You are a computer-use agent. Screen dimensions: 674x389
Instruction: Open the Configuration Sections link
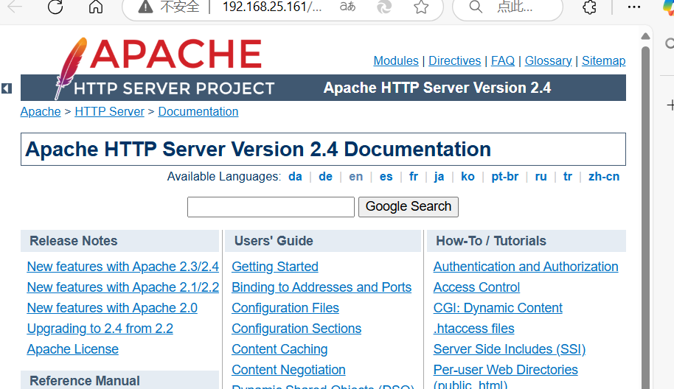point(296,329)
